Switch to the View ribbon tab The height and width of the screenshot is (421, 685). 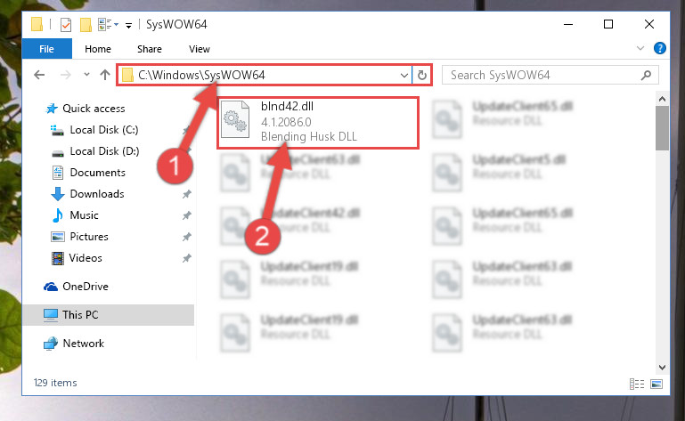click(x=200, y=49)
